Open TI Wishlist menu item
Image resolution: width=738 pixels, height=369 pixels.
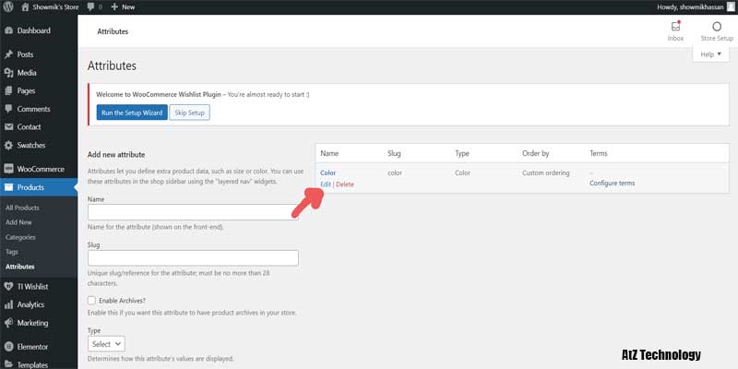tap(32, 286)
